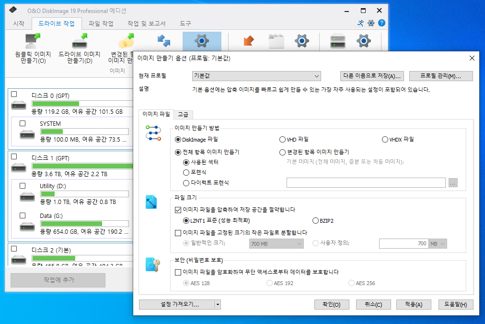
Task: Enable image file encryption checkbox
Action: 178,272
